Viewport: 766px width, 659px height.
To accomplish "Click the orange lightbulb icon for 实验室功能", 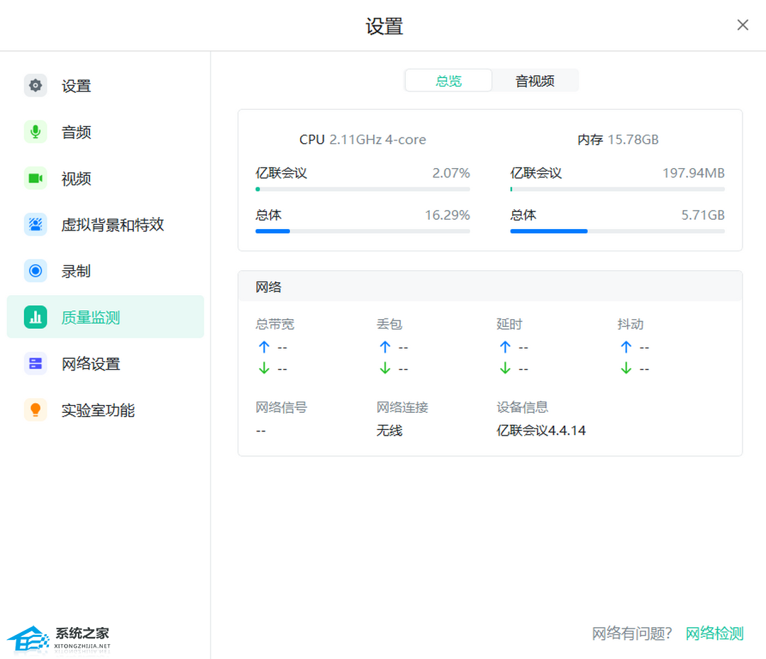I will pyautogui.click(x=35, y=410).
